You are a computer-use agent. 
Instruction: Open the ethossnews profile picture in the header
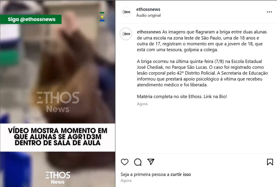[126, 12]
